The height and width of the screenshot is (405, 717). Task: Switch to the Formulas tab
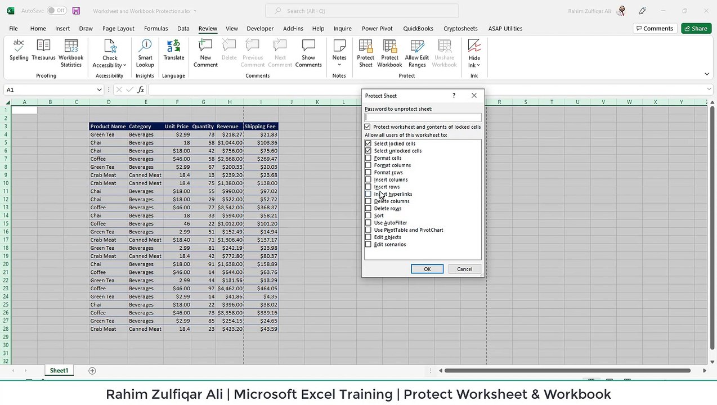coord(156,29)
